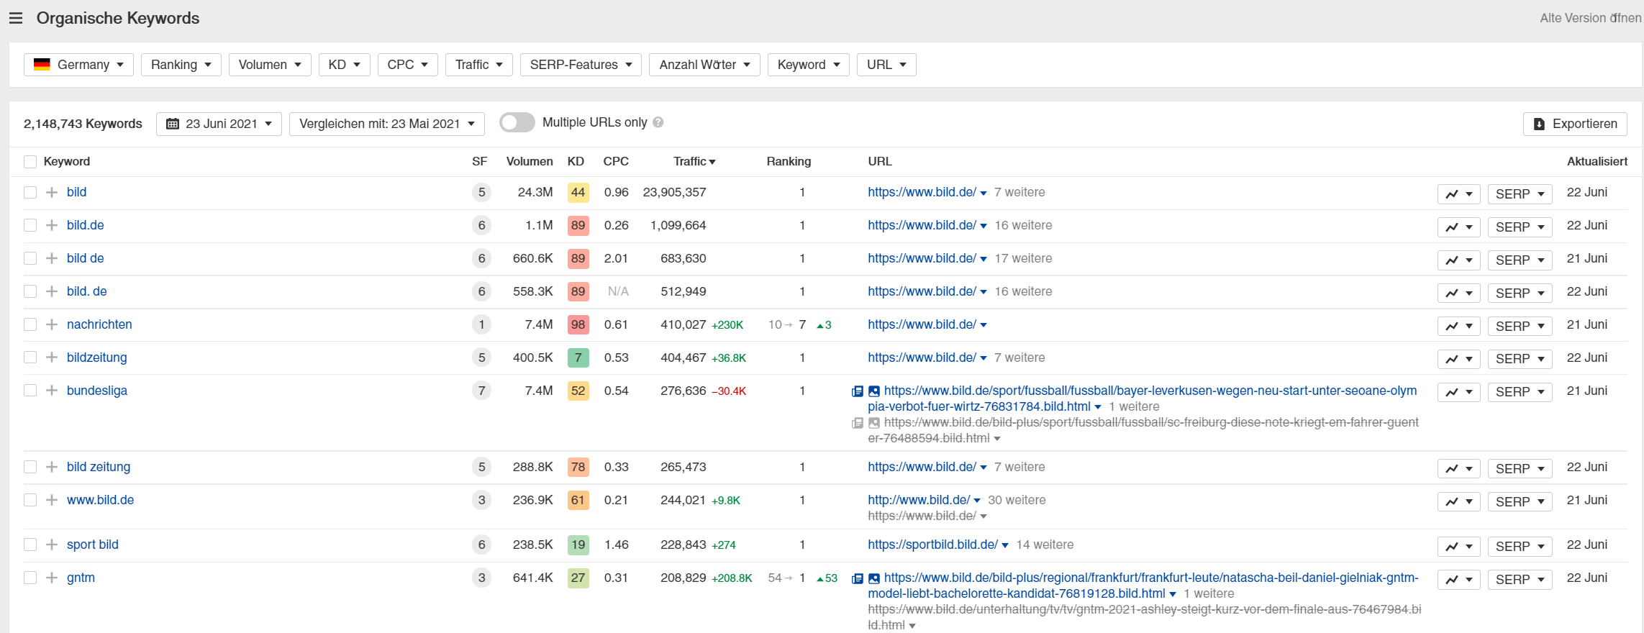
Task: Open the SERP-Features filter menu
Action: point(581,65)
